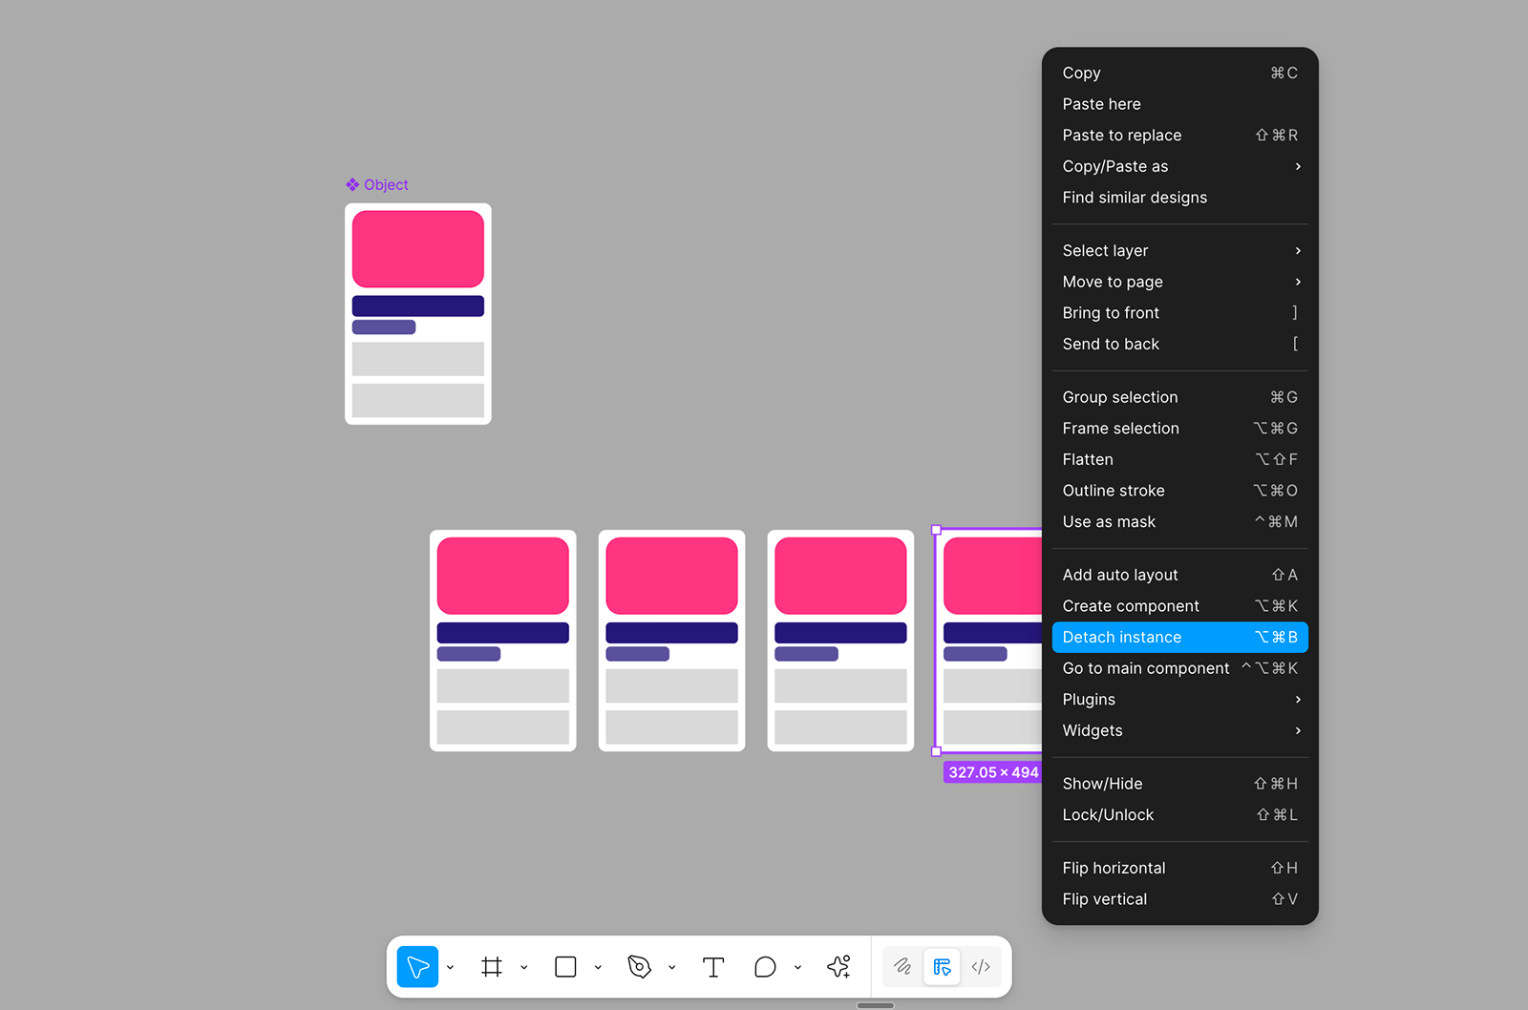Open shape tools dropdown arrow

[598, 967]
